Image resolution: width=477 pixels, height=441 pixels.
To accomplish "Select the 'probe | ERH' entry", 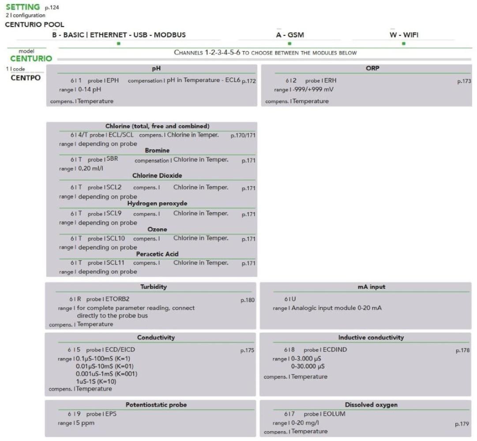I will pyautogui.click(x=321, y=81).
